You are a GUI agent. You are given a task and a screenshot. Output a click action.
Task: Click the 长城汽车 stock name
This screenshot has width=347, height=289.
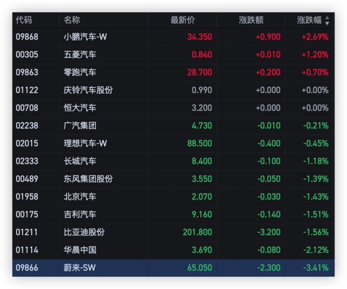(80, 161)
